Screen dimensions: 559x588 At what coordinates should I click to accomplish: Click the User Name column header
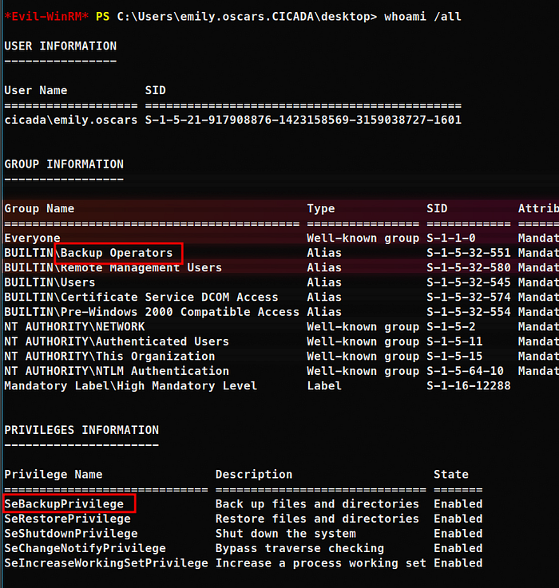pos(36,90)
